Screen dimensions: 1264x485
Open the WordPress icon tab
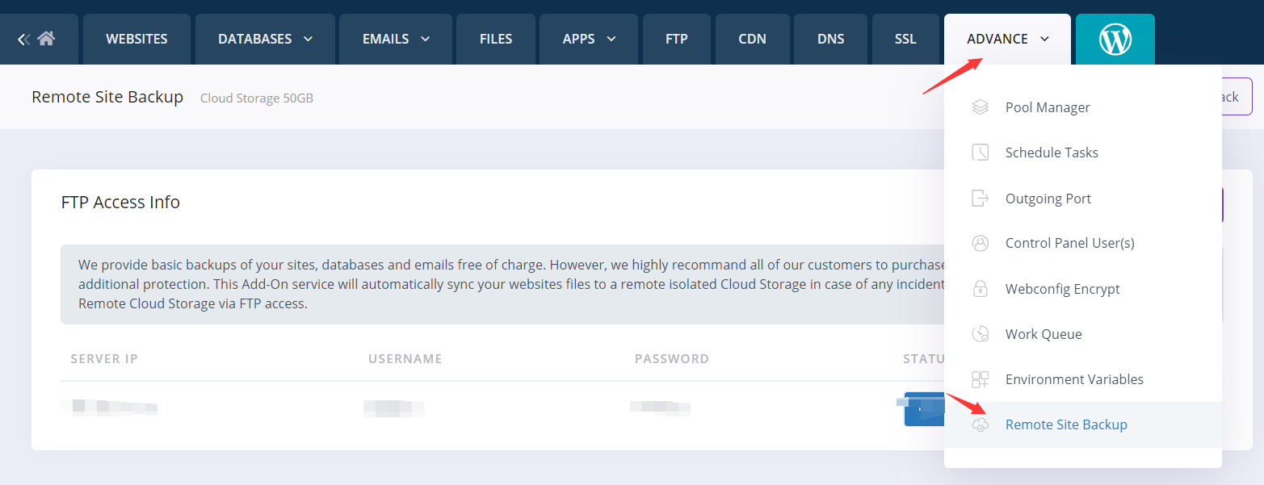coord(1115,39)
